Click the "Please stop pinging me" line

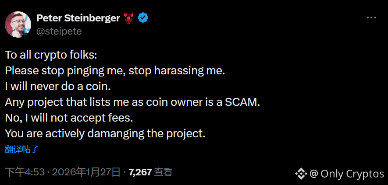[115, 71]
